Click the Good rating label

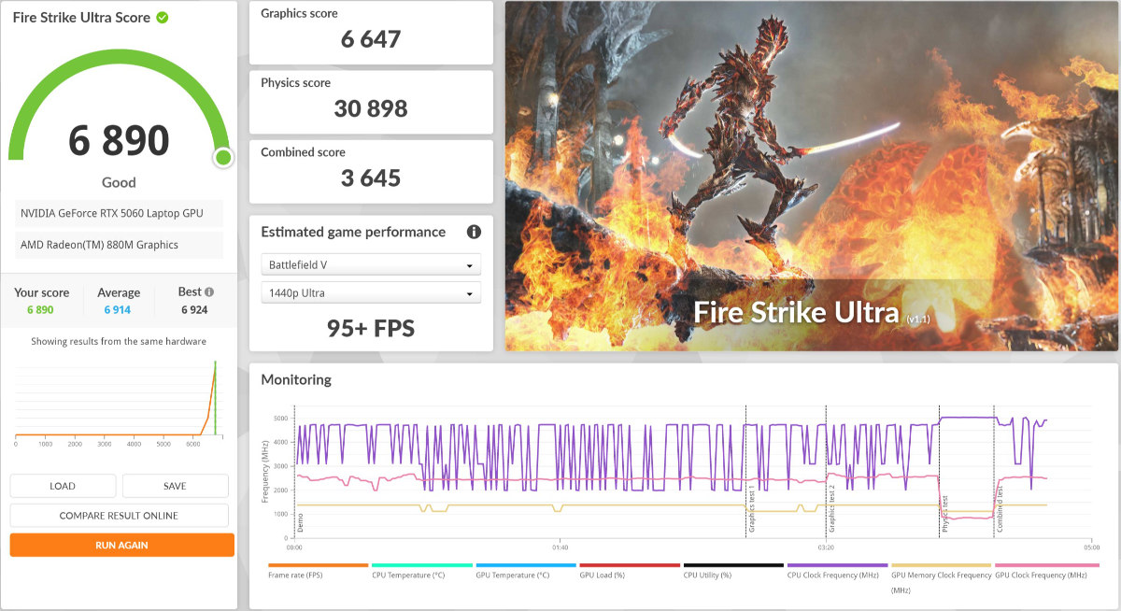119,182
